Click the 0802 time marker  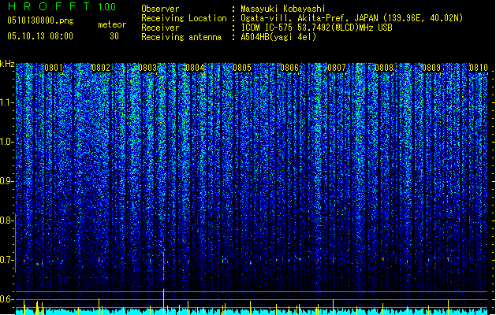click(101, 68)
